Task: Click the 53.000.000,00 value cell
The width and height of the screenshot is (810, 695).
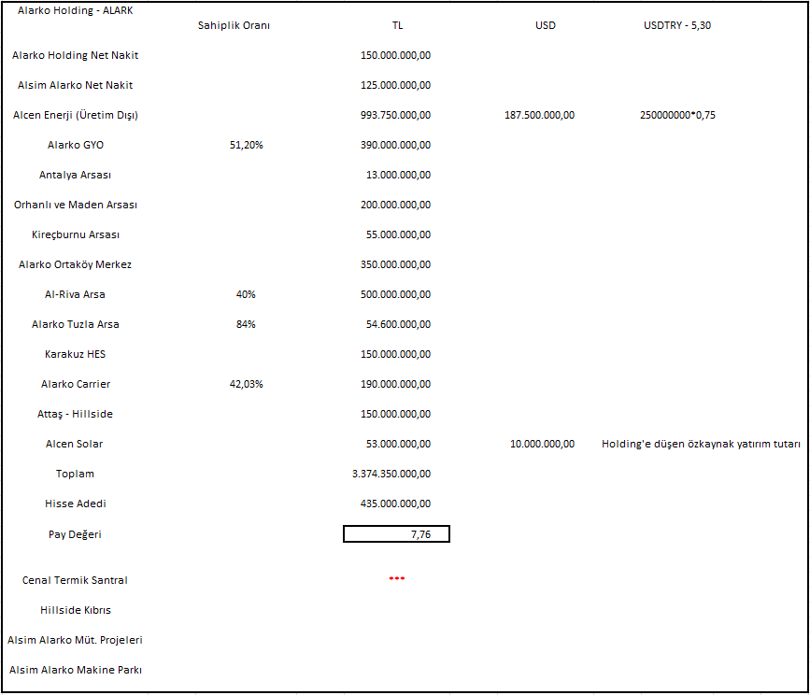Action: tap(398, 445)
